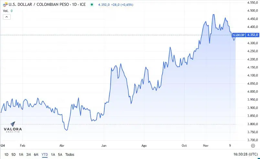Click the 4.352,0 value in the header
The width and height of the screenshot is (260, 159).
[104, 5]
